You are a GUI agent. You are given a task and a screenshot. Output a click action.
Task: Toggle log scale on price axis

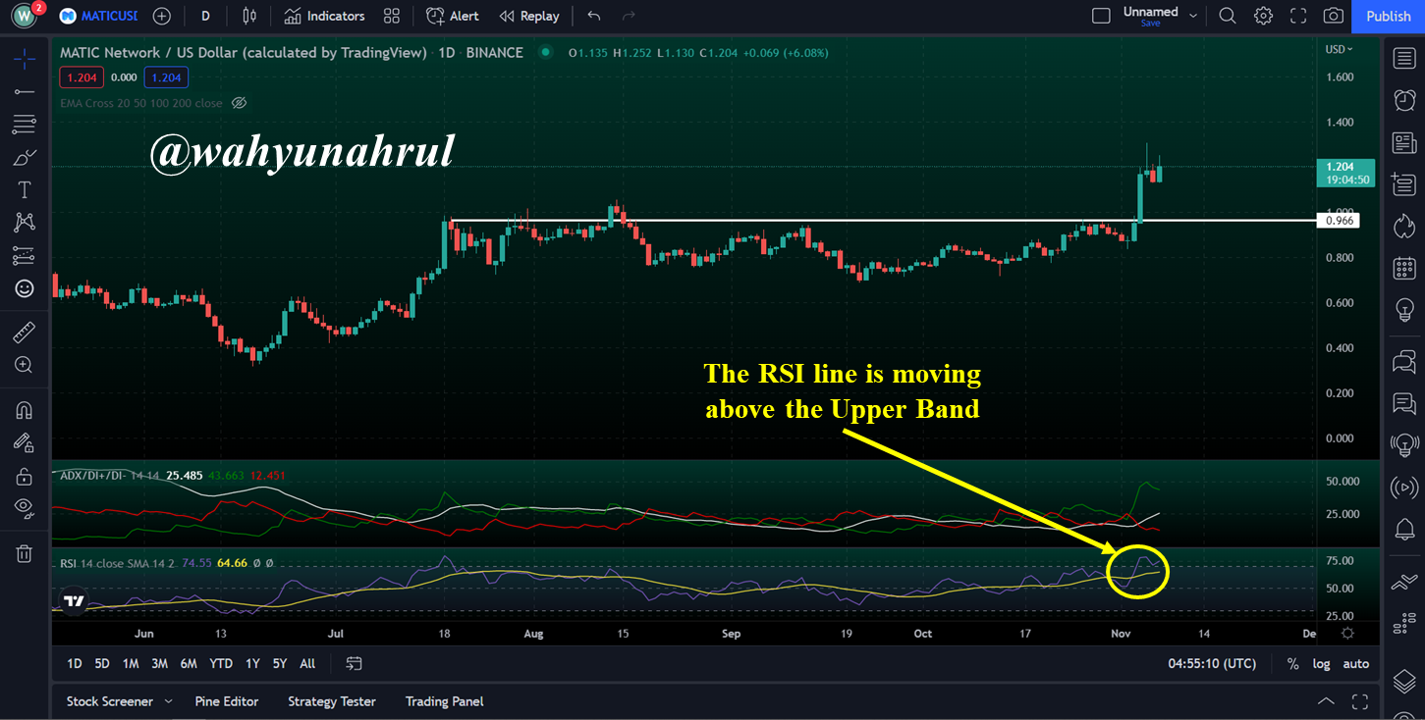point(1322,664)
